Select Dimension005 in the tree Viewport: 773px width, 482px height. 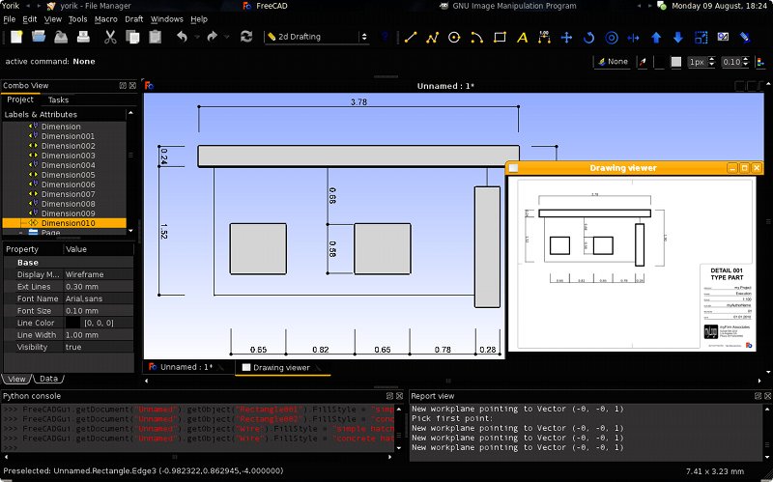point(68,175)
